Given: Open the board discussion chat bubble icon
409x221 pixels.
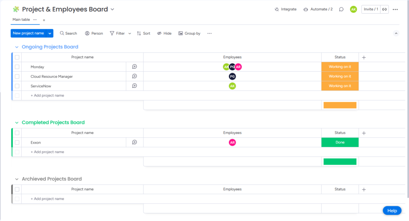Looking at the screenshot, I should [341, 9].
